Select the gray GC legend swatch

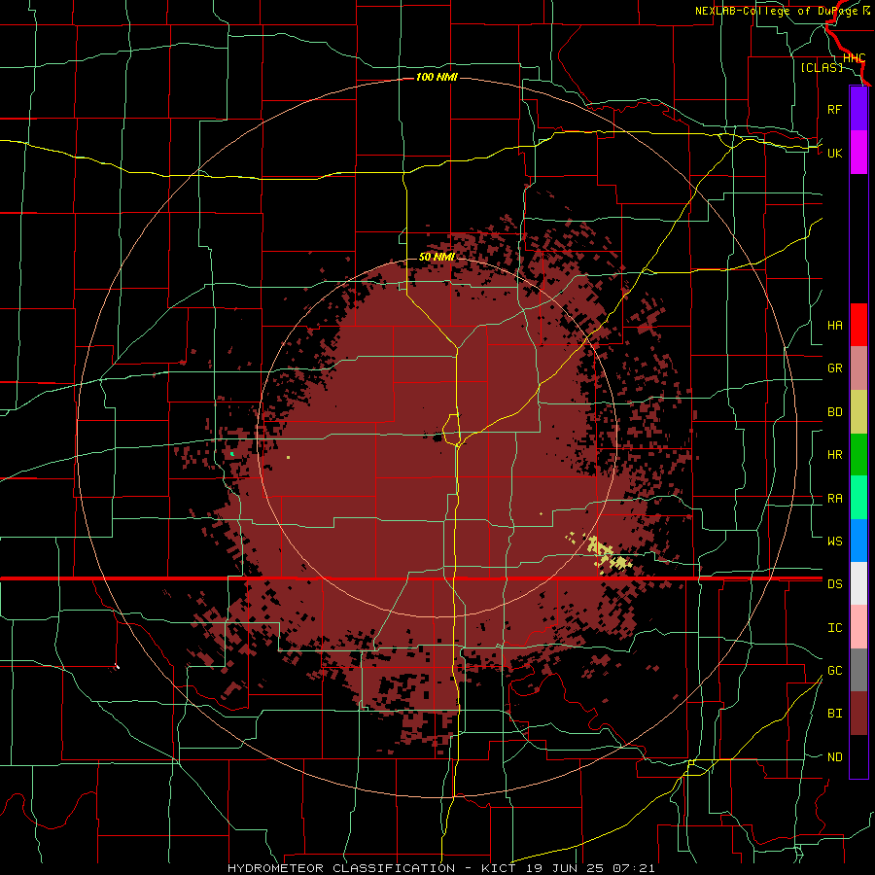pos(858,670)
